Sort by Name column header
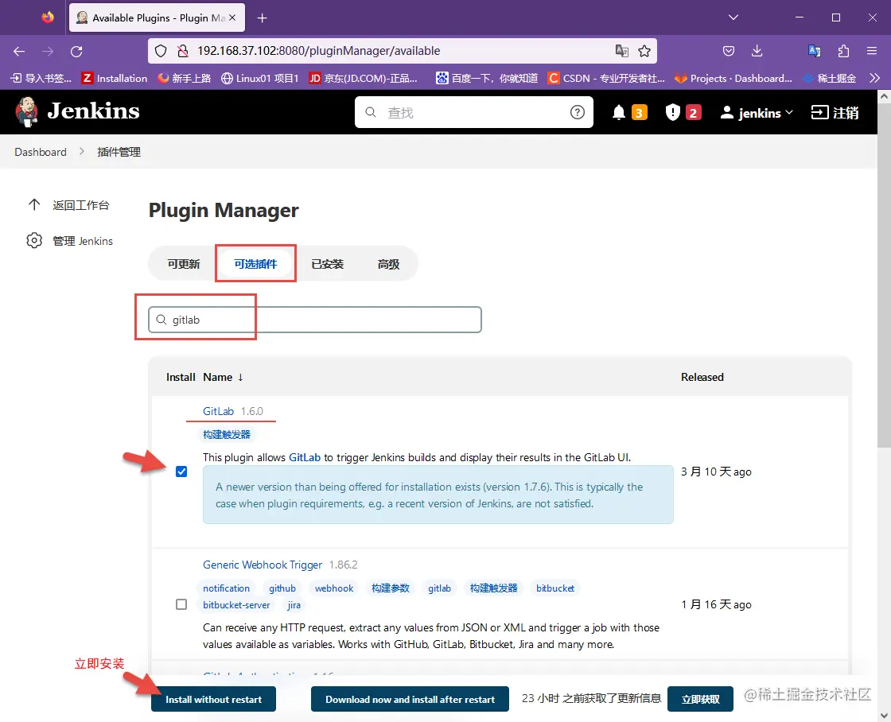Image resolution: width=891 pixels, height=722 pixels. coord(223,377)
